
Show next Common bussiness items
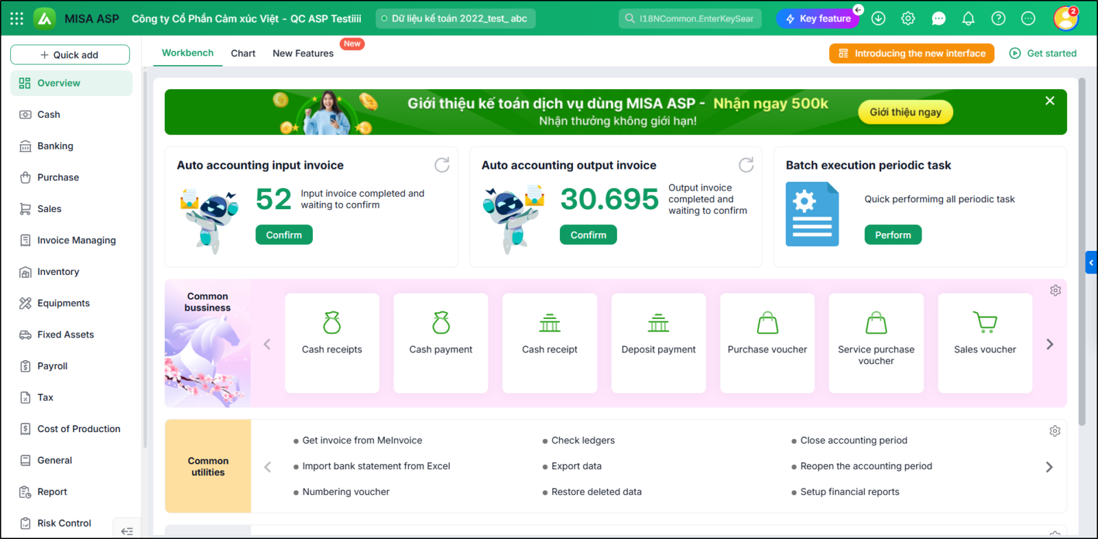click(x=1049, y=344)
